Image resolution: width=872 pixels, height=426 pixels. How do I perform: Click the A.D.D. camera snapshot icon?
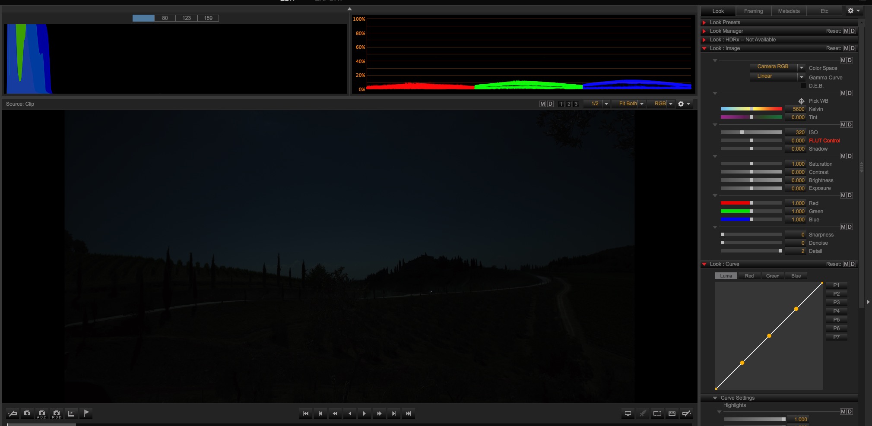[42, 413]
